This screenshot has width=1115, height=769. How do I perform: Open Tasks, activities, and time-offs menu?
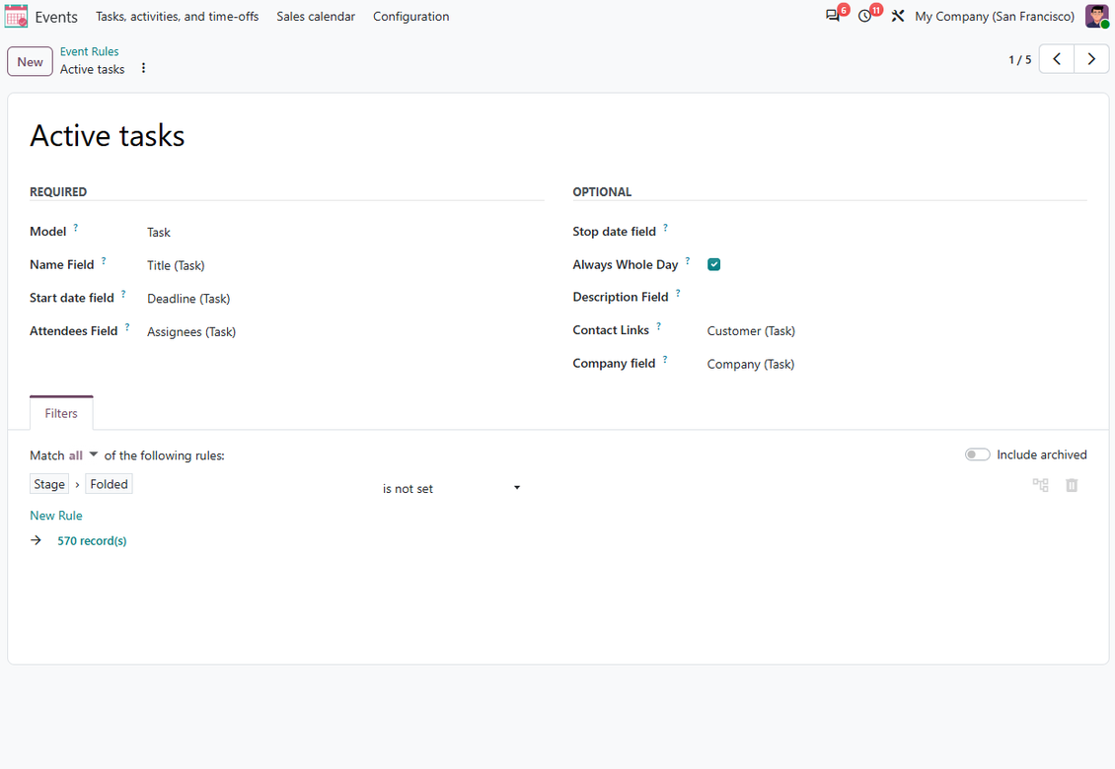tap(177, 17)
